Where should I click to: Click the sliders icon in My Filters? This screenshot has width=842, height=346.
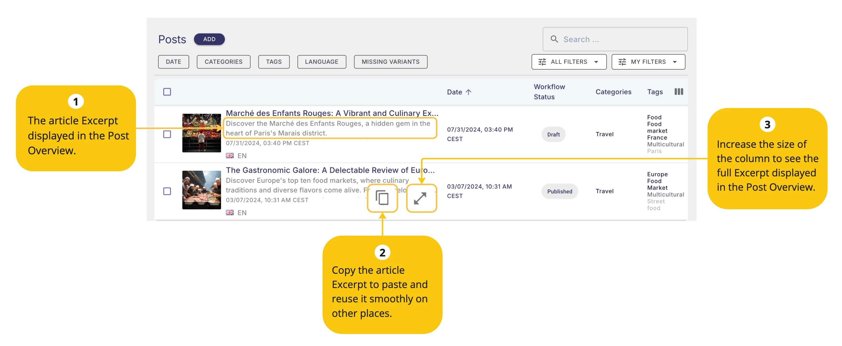622,62
